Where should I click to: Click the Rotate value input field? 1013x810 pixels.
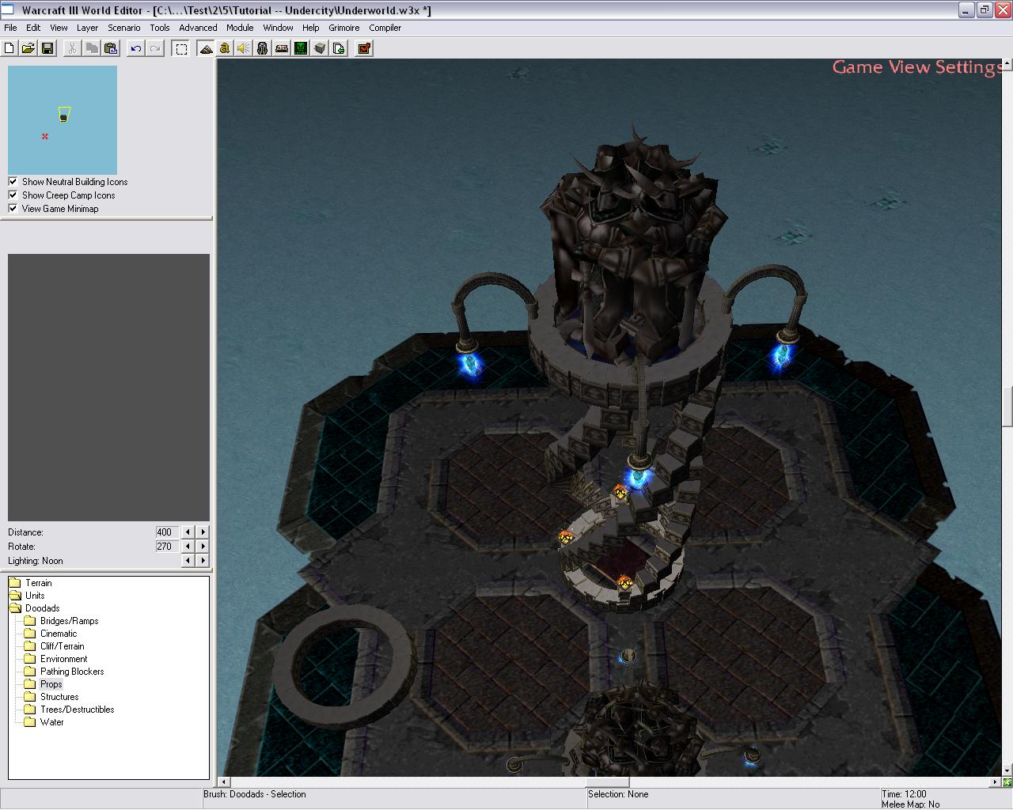point(166,547)
